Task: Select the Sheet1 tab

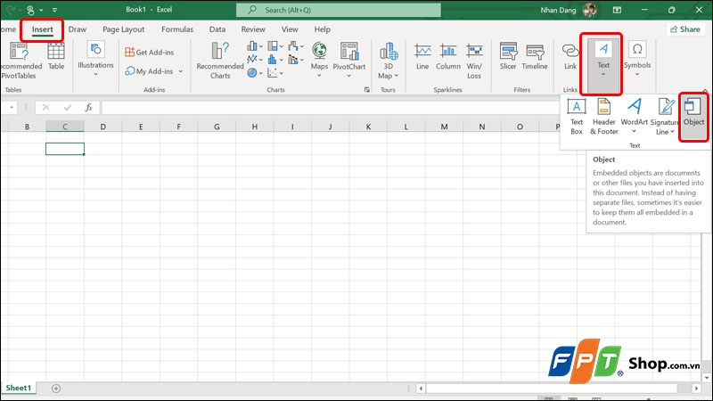Action: click(x=18, y=388)
